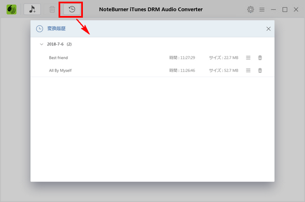The height and width of the screenshot is (202, 305).
Task: Delete the Best friend record with its trash icon
Action: [x=260, y=58]
